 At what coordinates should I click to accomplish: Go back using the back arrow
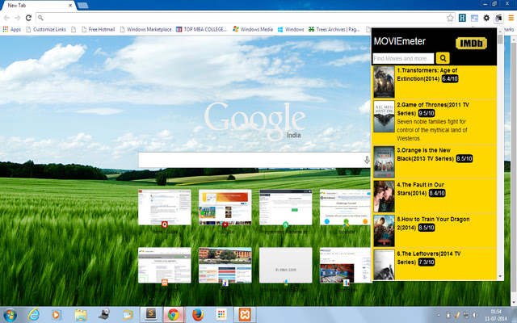6,18
